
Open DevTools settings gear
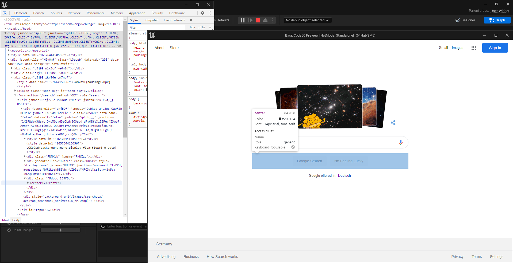(202, 13)
